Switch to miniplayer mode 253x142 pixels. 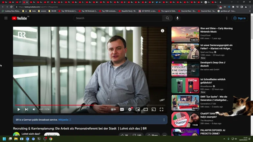tap(138, 109)
